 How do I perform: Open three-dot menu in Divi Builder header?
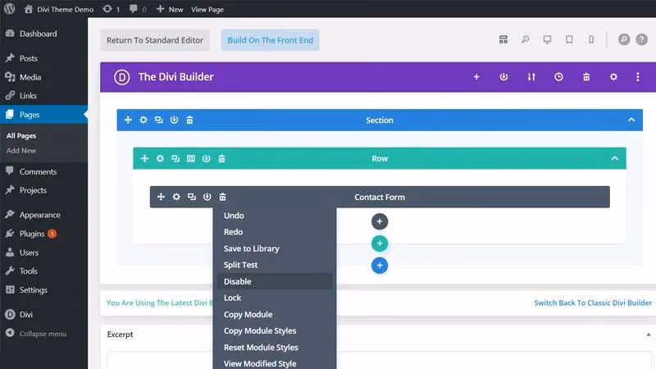638,77
